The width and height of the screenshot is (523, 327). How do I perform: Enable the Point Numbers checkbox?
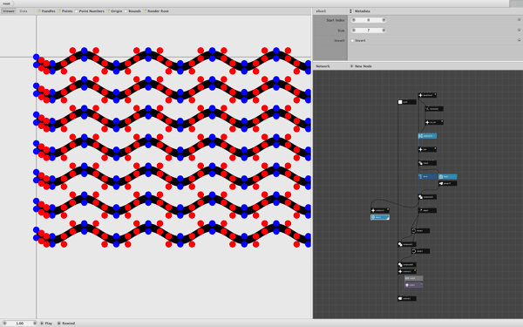click(x=76, y=11)
